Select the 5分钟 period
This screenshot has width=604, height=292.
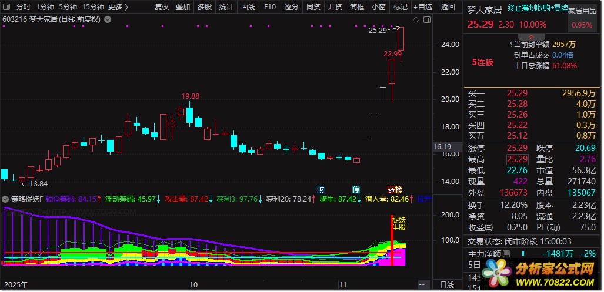pos(68,7)
